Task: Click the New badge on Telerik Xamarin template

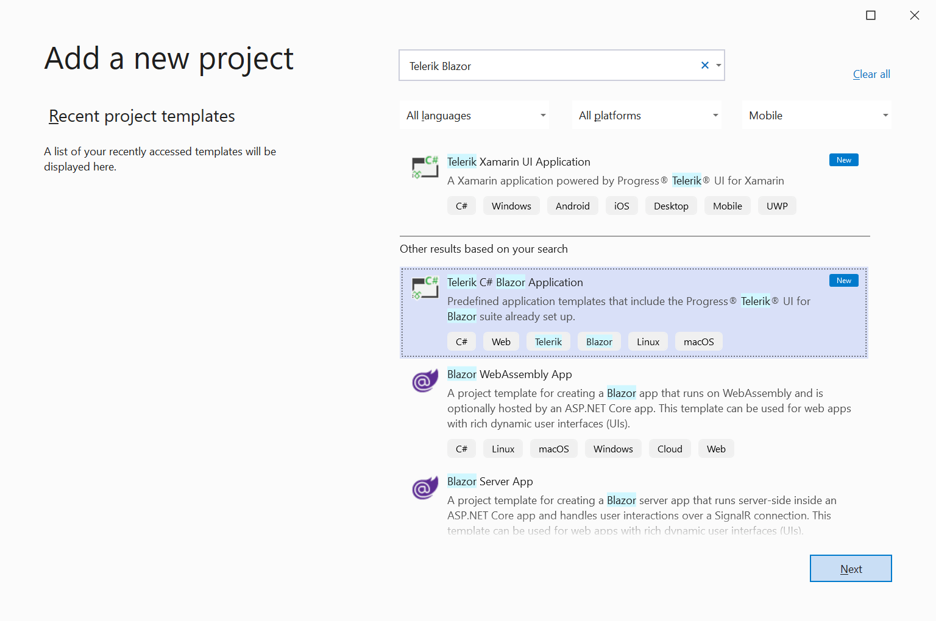Action: click(x=843, y=160)
